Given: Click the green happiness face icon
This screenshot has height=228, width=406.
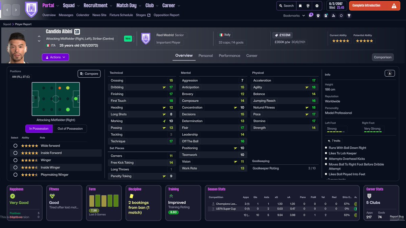Looking at the screenshot, I should (x=13, y=196).
